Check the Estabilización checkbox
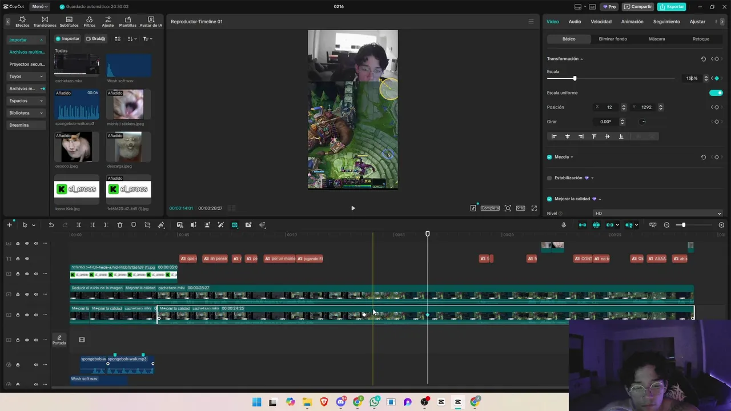The image size is (731, 411). pyautogui.click(x=549, y=178)
